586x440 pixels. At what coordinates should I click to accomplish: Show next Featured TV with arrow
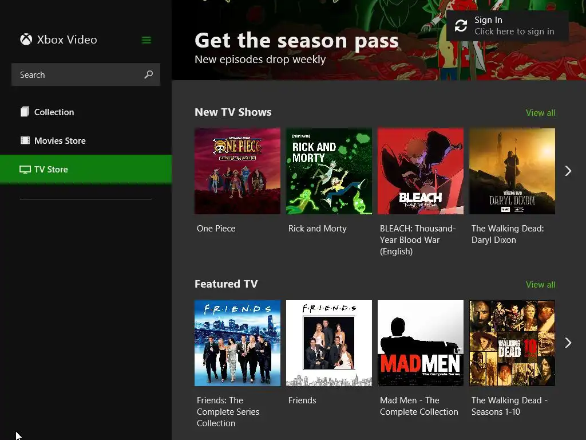(x=568, y=343)
